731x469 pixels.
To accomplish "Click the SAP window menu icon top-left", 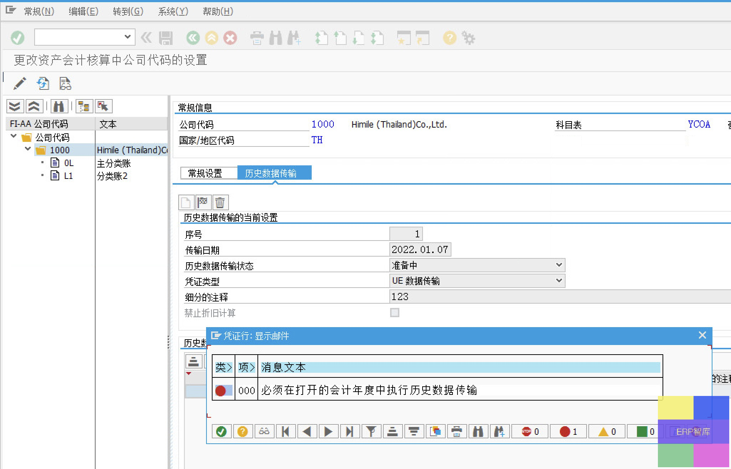I will click(11, 10).
